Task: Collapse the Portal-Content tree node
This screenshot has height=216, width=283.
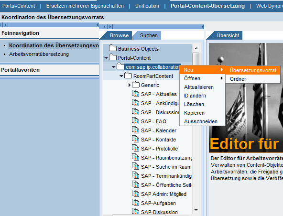Action: coord(106,58)
